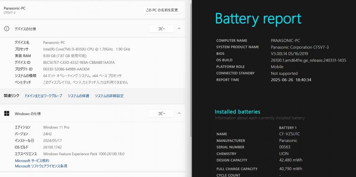Select the OS build string 26100.1.amd64fre
Viewport: 356px width, 177px height.
pos(308,60)
